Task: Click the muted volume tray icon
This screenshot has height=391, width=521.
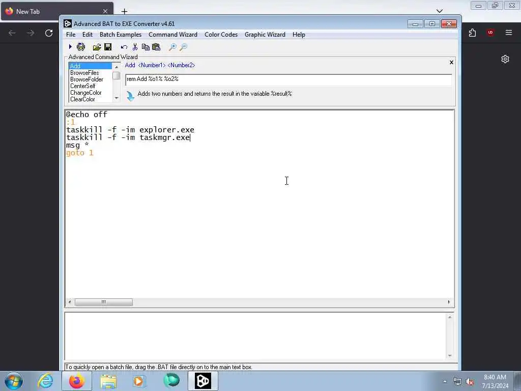Action: coord(470,382)
